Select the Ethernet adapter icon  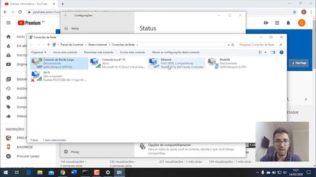pyautogui.click(x=154, y=63)
